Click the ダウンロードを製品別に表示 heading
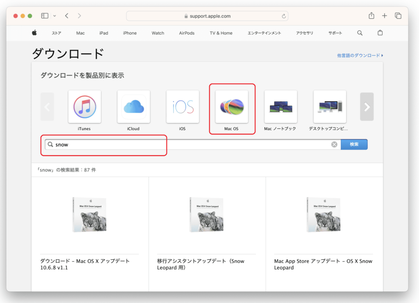This screenshot has height=303, width=419. pyautogui.click(x=82, y=75)
